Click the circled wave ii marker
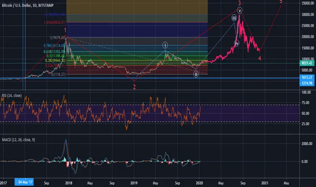 [196, 74]
